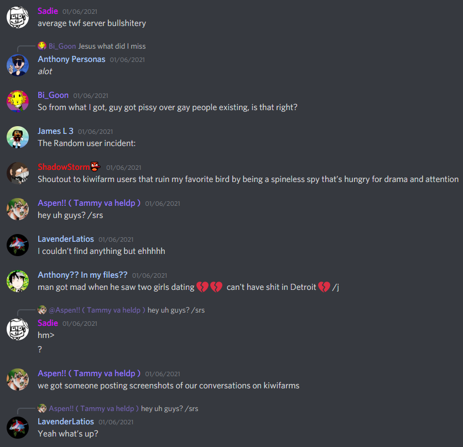
Task: Click James L 3's avatar
Action: [x=18, y=137]
